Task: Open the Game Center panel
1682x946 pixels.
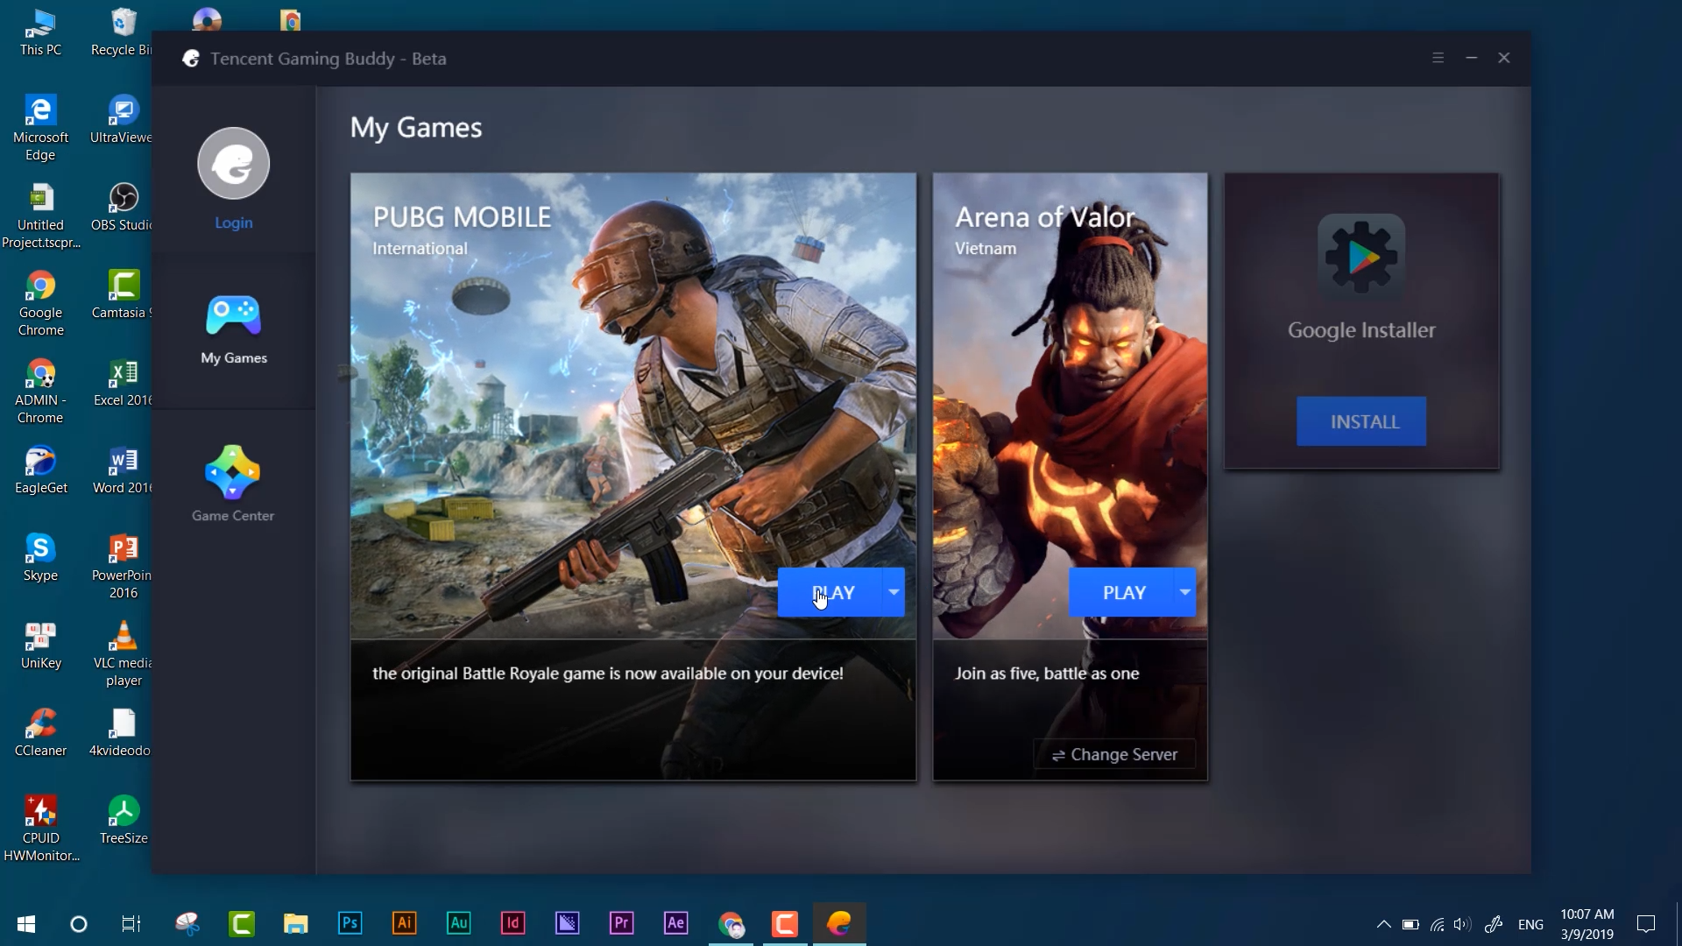Action: coord(233,486)
